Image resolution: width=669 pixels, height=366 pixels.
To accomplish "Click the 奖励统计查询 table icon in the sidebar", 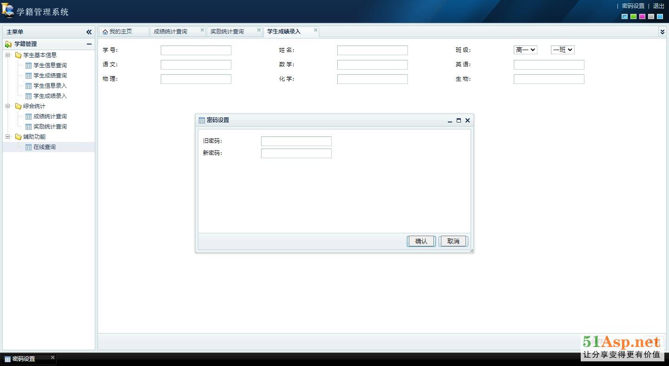I will (28, 127).
